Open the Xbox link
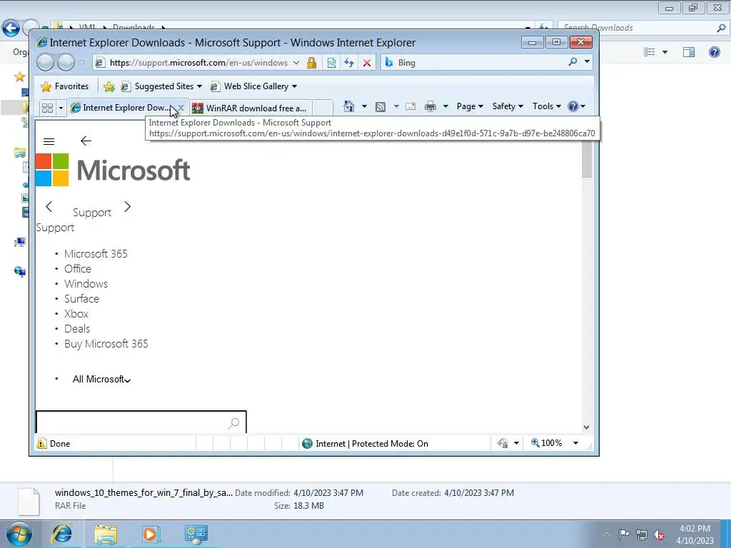 tap(76, 314)
